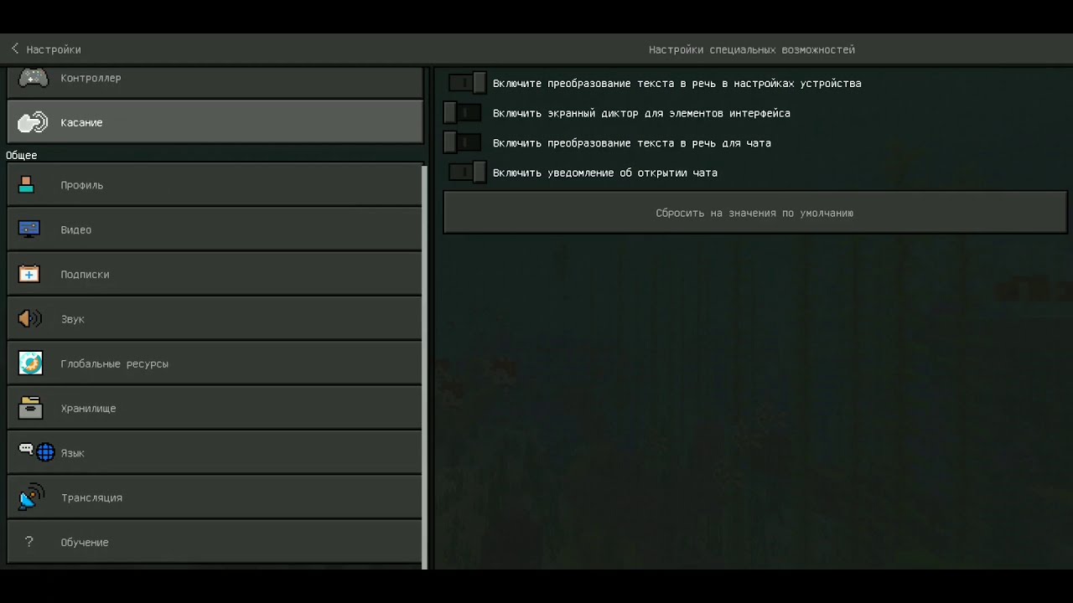This screenshot has width=1073, height=603.
Task: Open the Хранилище section
Action: (x=215, y=408)
